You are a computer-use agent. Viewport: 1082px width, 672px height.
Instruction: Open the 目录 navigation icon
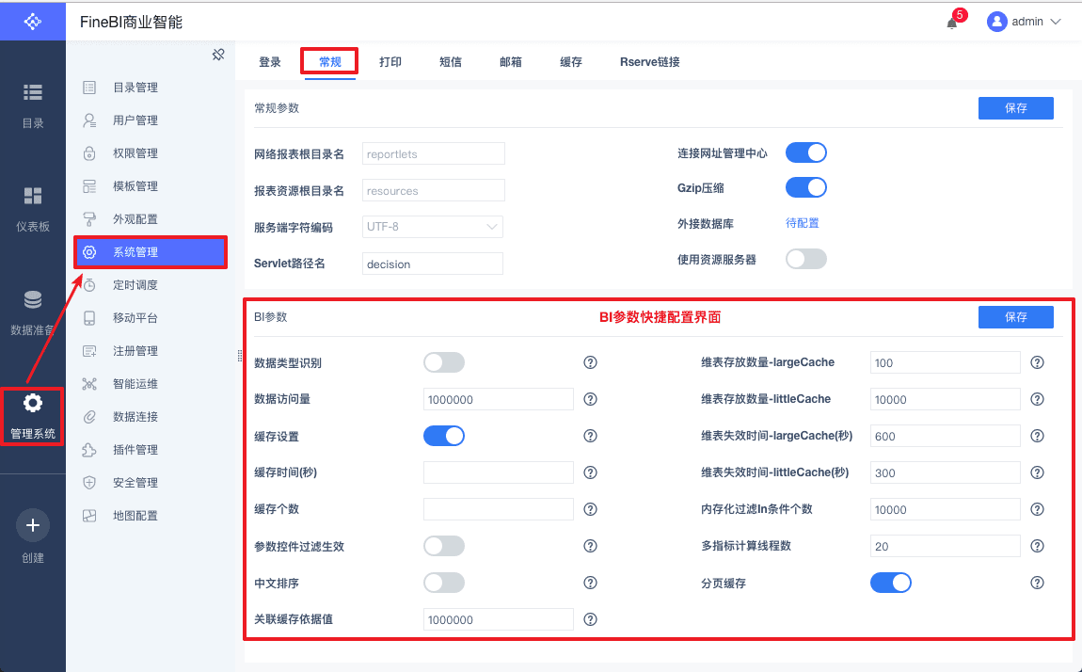tap(32, 91)
